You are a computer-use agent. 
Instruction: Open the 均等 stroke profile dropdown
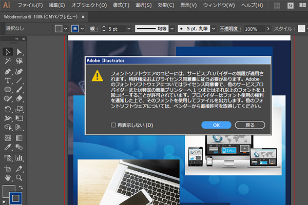[x=172, y=29]
